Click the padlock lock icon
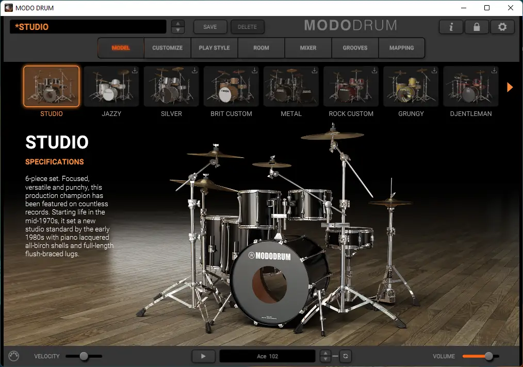This screenshot has height=367, width=523. 477,27
